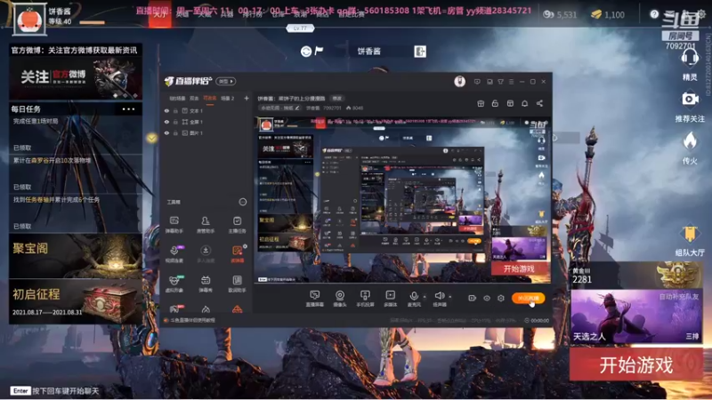The width and height of the screenshot is (712, 400).
Task: Select the 天选之人 game mode card
Action: [635, 316]
